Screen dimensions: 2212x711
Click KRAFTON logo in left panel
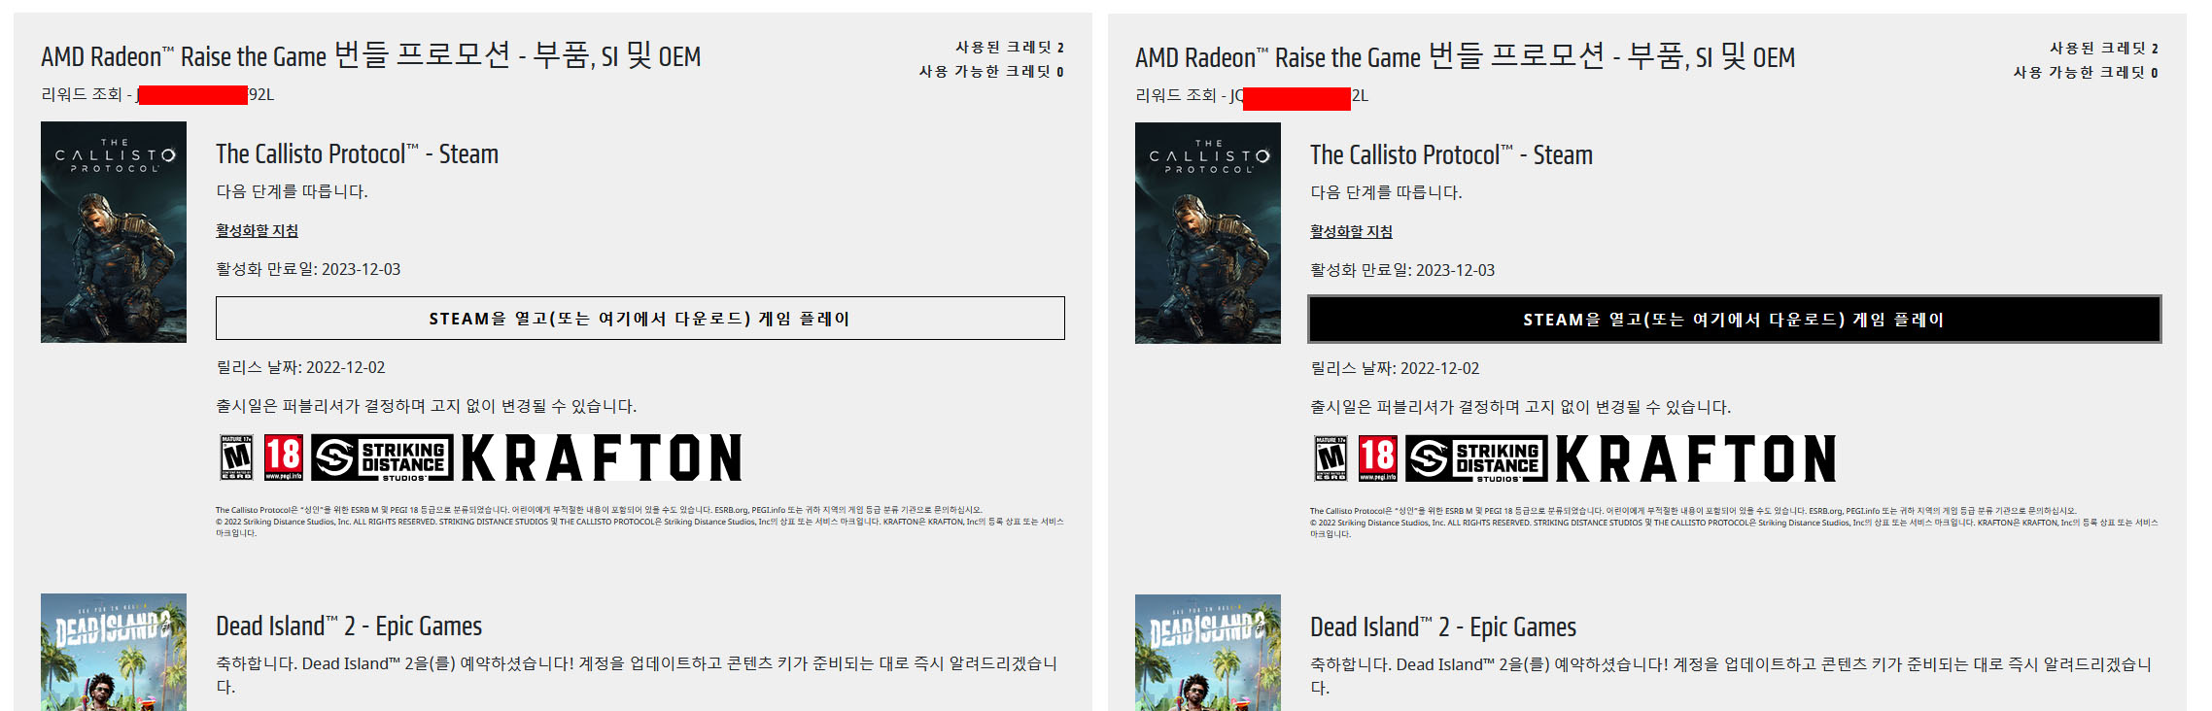tap(602, 457)
